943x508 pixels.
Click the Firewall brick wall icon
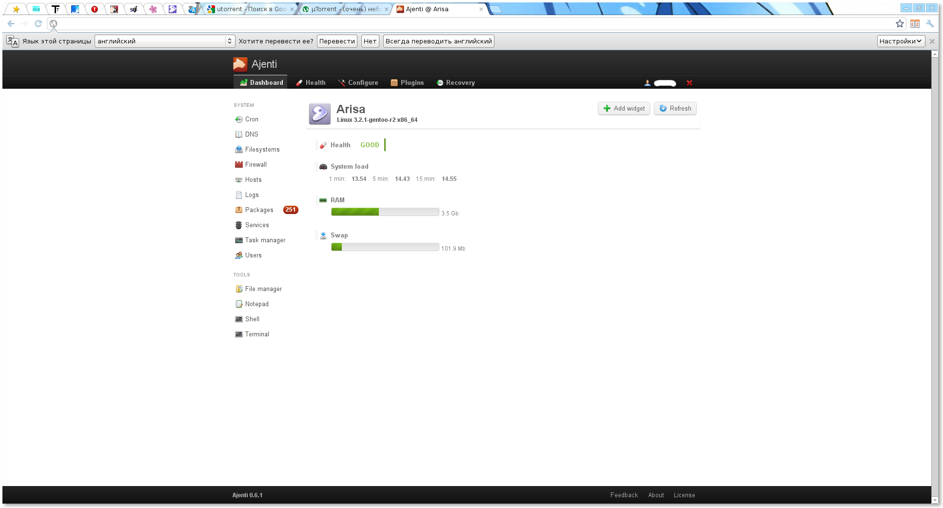[x=239, y=165]
